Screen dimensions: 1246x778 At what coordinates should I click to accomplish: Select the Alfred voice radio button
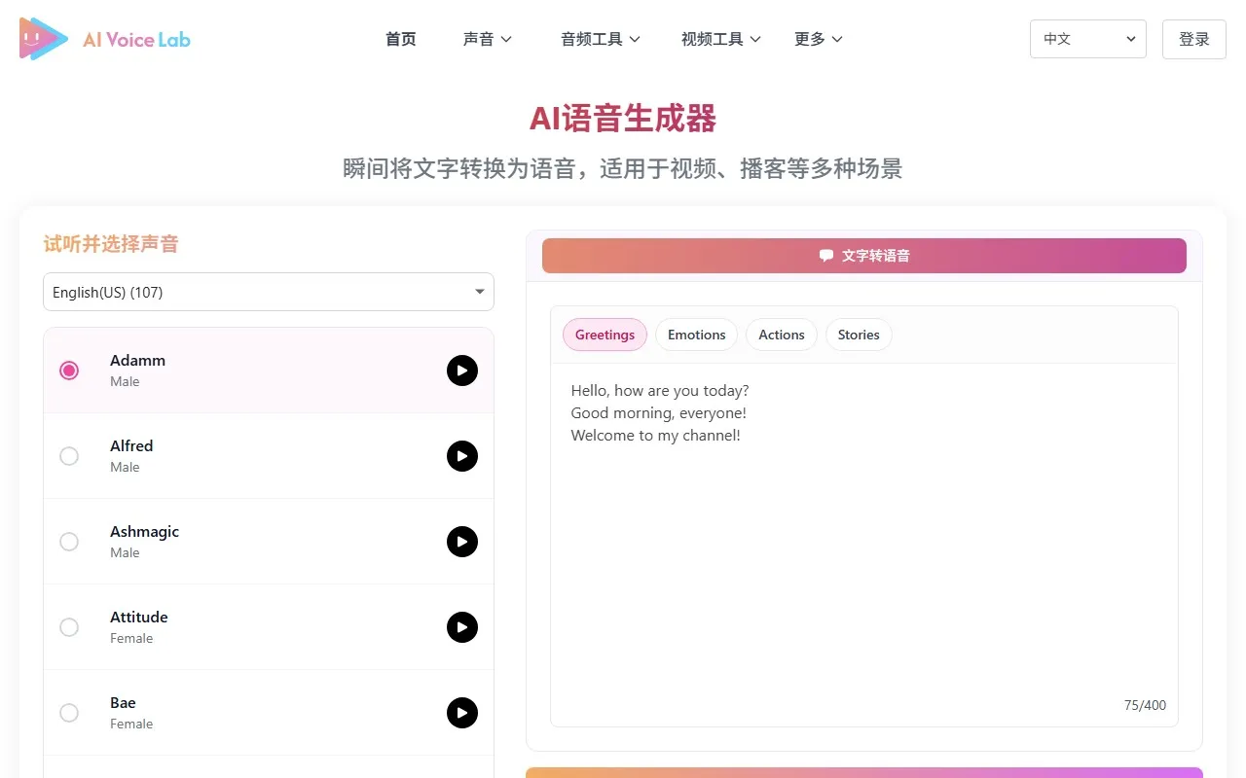[69, 456]
